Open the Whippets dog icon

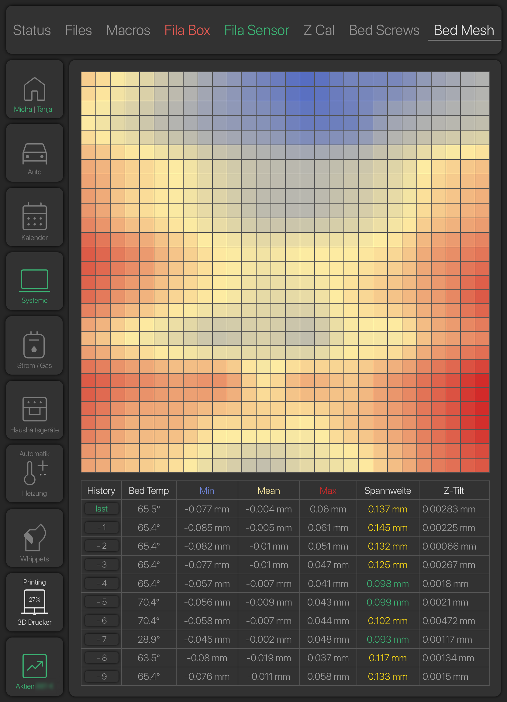[x=34, y=538]
